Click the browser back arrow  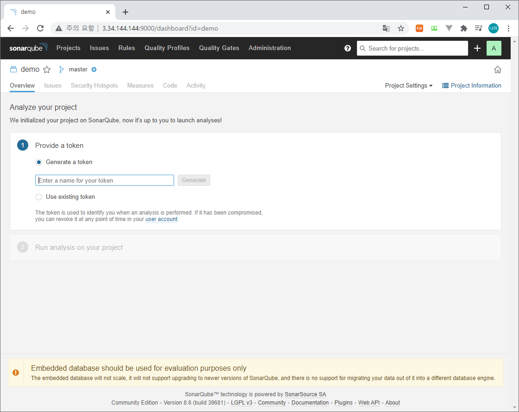(x=11, y=28)
